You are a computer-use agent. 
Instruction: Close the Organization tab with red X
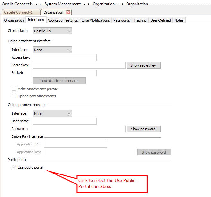click(68, 13)
